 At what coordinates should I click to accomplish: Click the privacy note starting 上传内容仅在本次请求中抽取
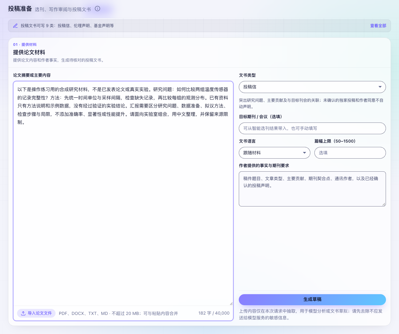(311, 314)
